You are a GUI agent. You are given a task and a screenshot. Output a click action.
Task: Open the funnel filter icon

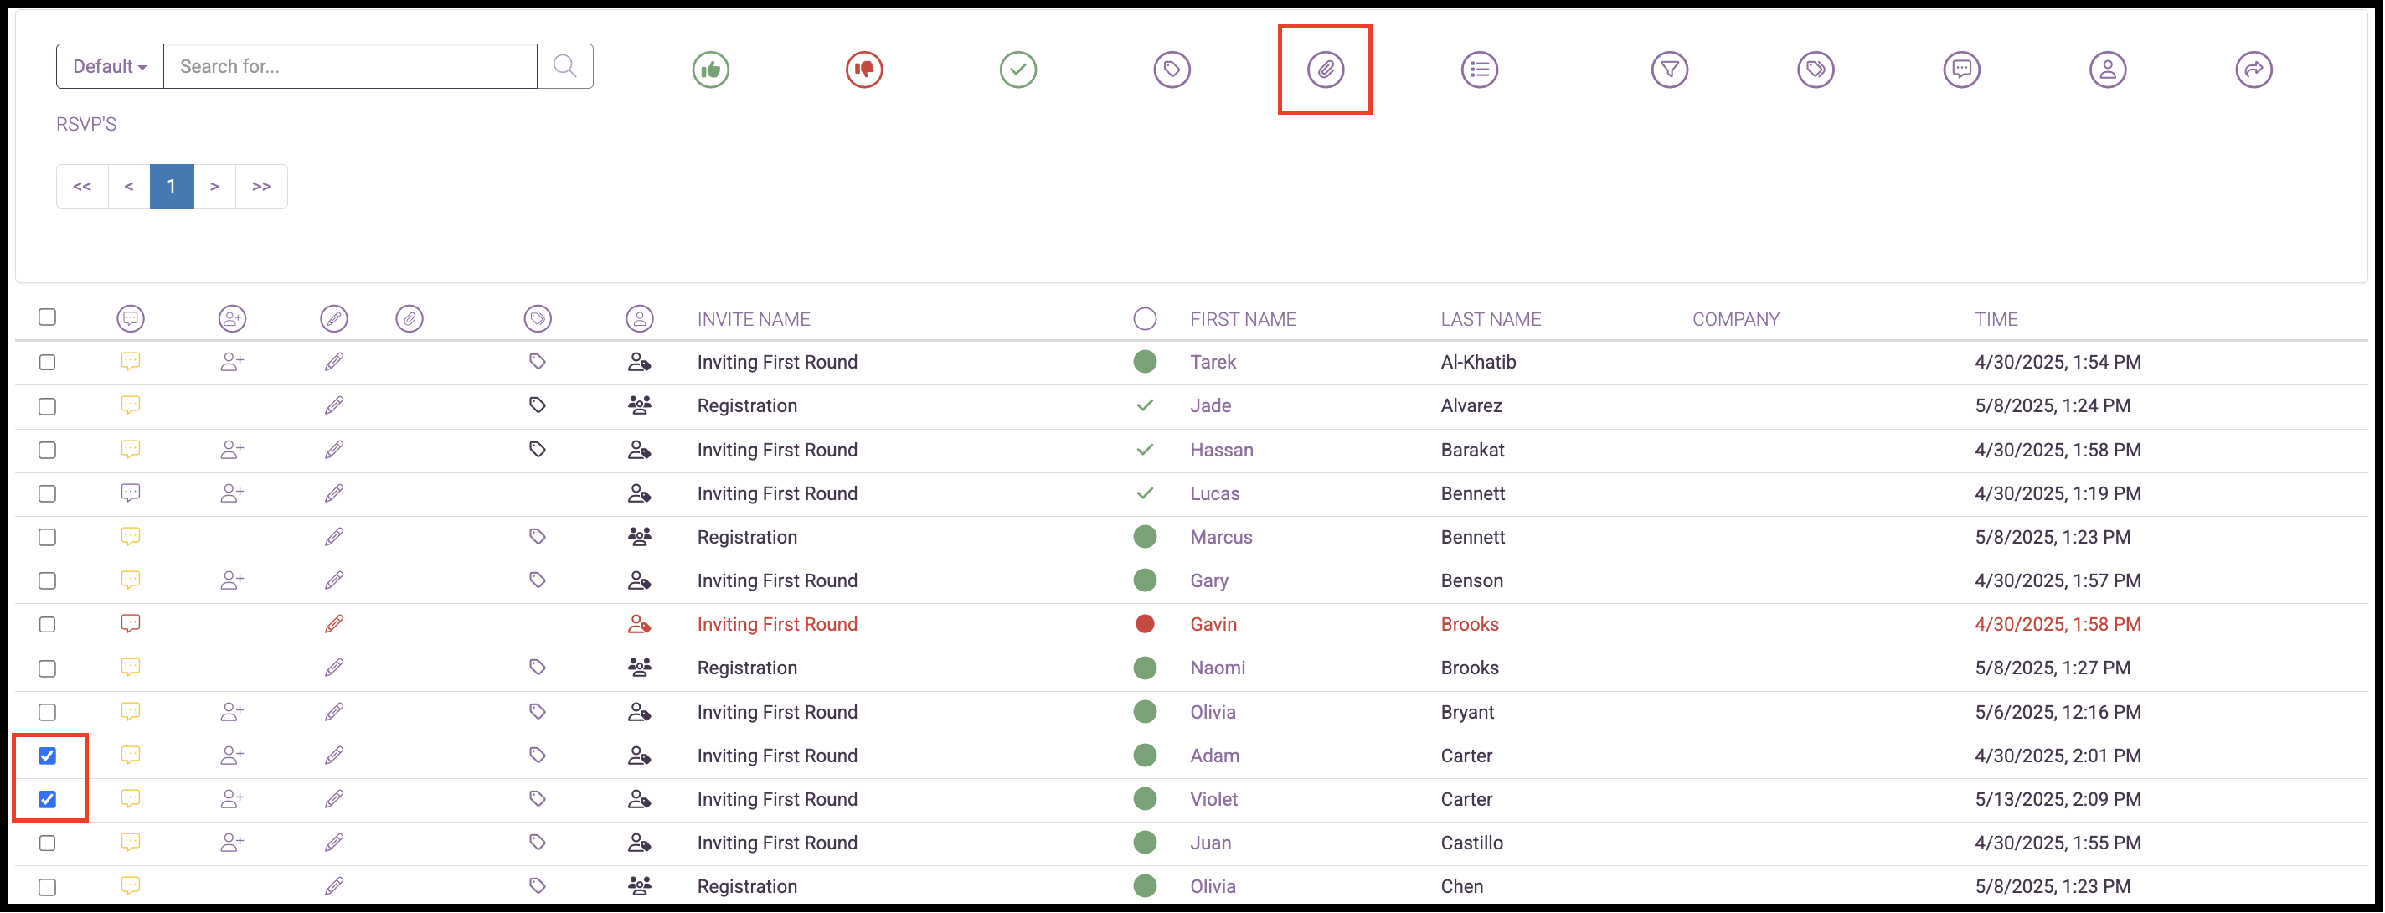(x=1669, y=70)
